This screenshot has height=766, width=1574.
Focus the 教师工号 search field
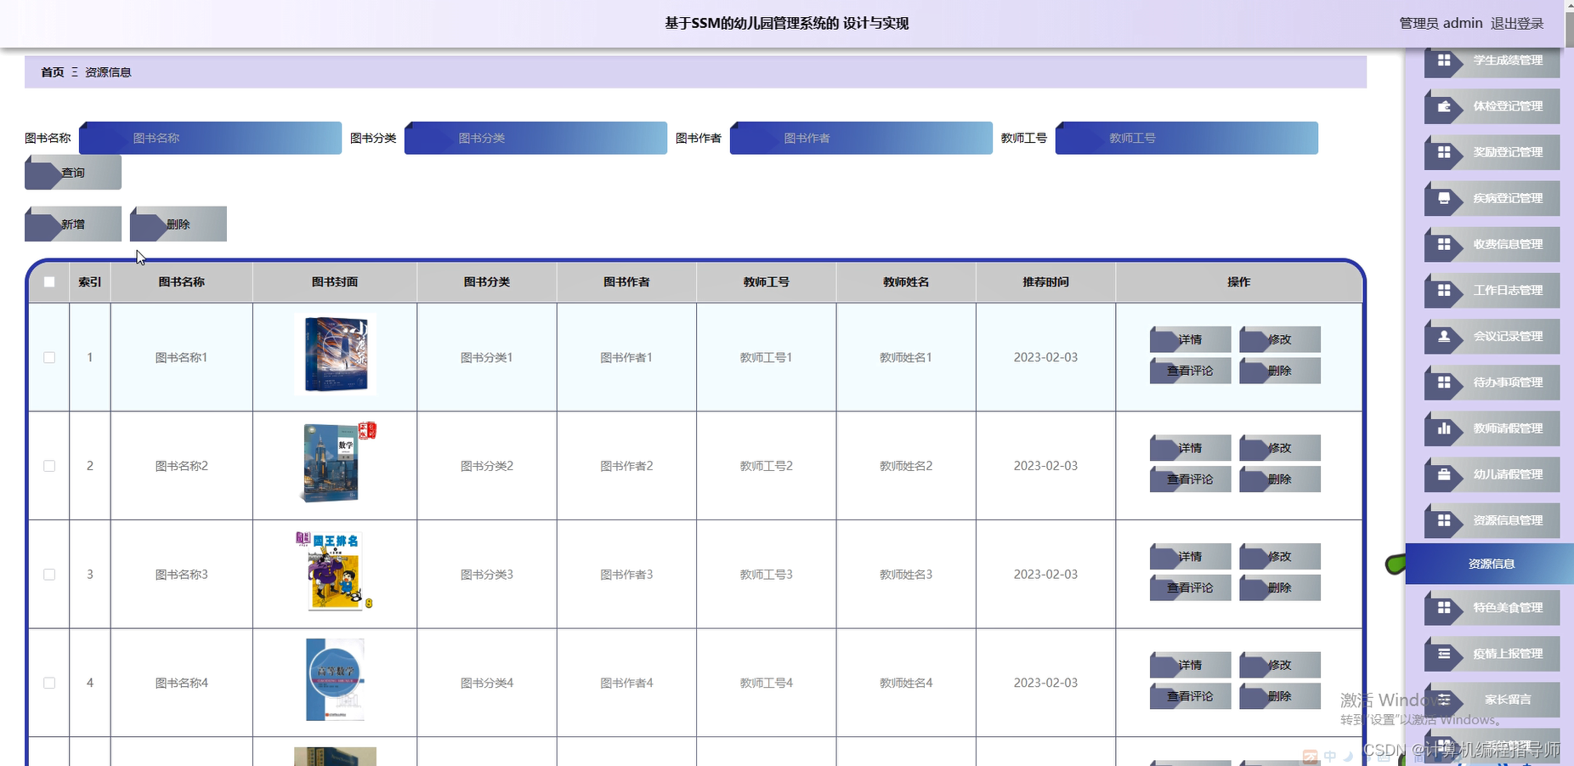[x=1186, y=138]
